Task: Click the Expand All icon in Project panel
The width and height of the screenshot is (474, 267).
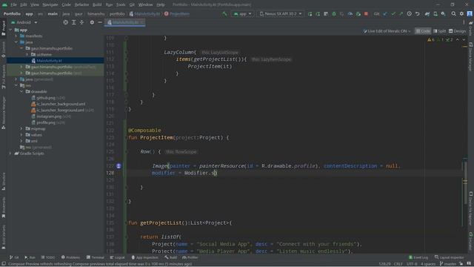Action: point(74,22)
